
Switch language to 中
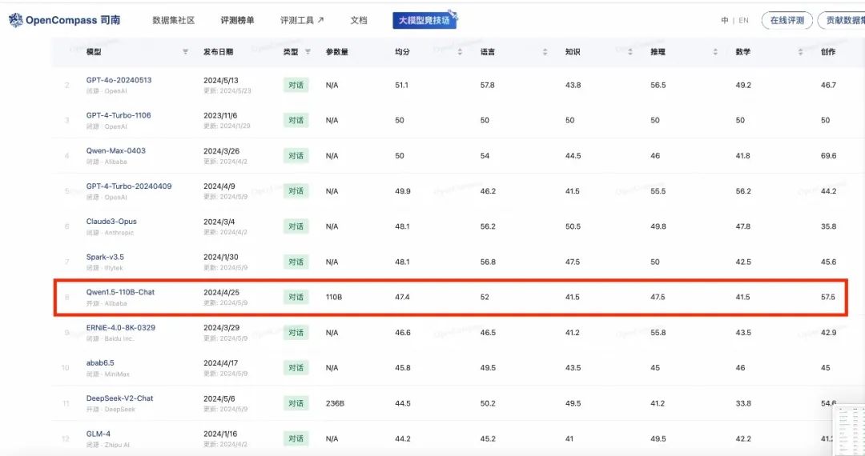[x=724, y=20]
